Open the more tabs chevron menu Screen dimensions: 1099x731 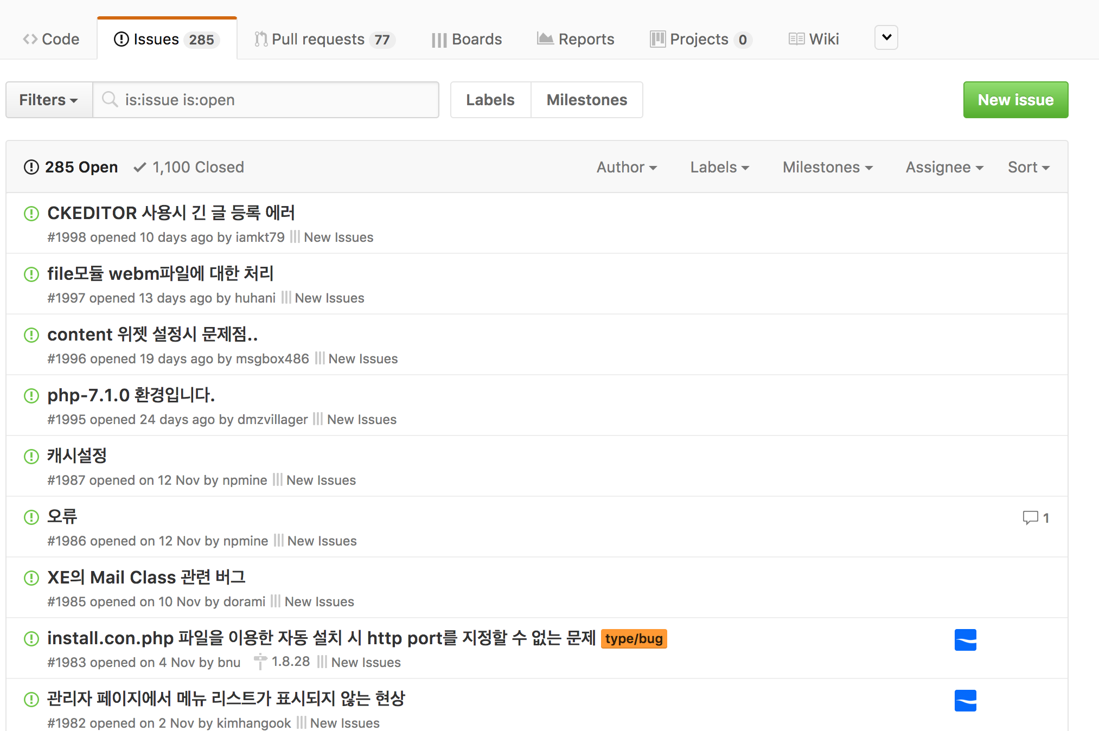coord(886,37)
